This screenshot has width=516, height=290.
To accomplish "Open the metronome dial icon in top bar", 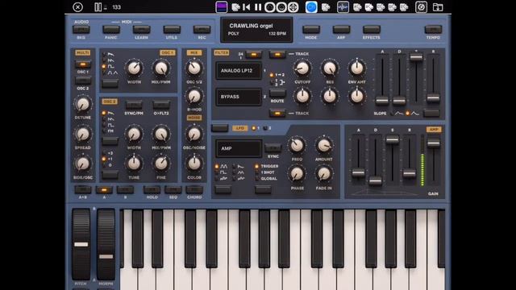I will pos(421,7).
